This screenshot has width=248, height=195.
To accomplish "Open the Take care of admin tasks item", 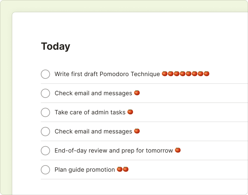I will click(x=90, y=112).
